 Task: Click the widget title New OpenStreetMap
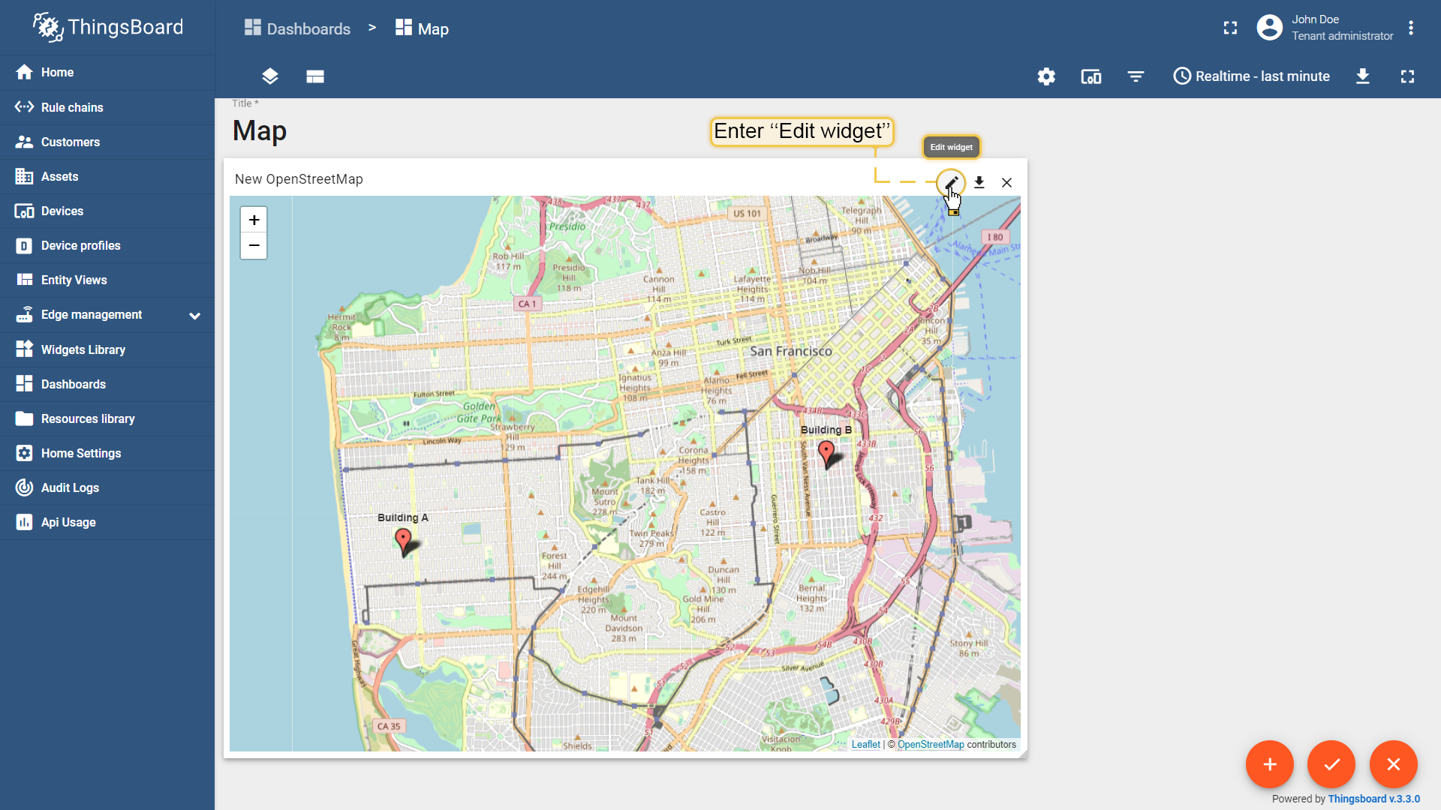coord(299,179)
